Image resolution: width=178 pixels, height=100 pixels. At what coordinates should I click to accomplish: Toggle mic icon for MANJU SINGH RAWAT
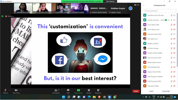(171, 53)
